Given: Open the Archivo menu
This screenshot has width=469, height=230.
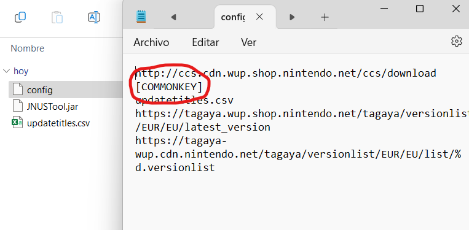Looking at the screenshot, I should coord(151,42).
